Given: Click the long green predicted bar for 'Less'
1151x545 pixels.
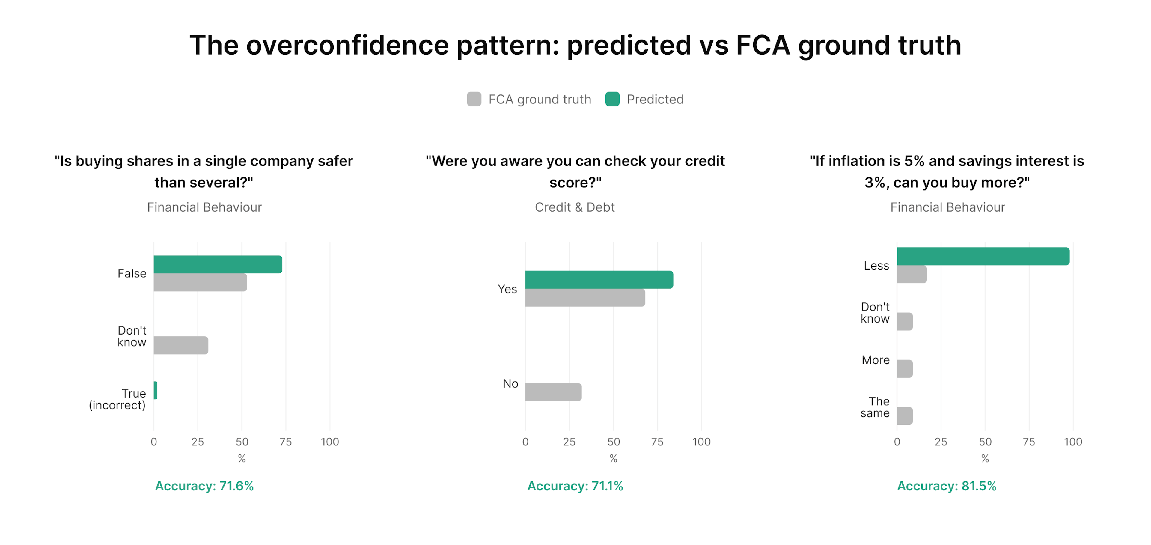Looking at the screenshot, I should (983, 256).
